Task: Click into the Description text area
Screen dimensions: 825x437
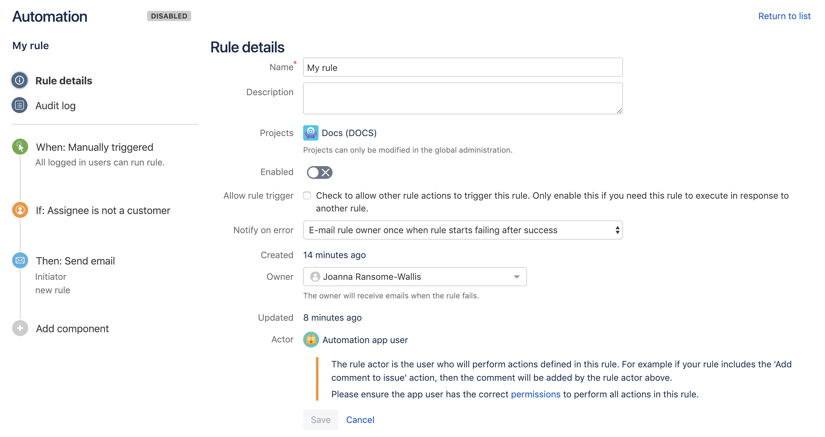Action: click(x=462, y=98)
